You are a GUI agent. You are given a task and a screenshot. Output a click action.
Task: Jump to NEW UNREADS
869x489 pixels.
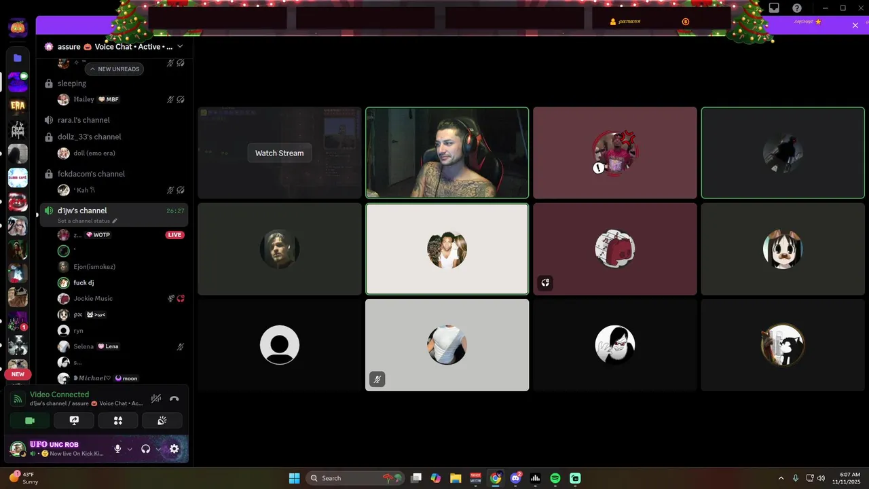[x=113, y=69]
